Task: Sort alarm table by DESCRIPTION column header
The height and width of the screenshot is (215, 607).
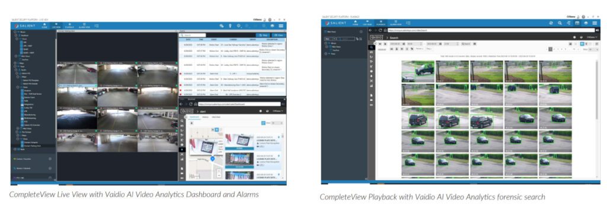Action: point(273,40)
